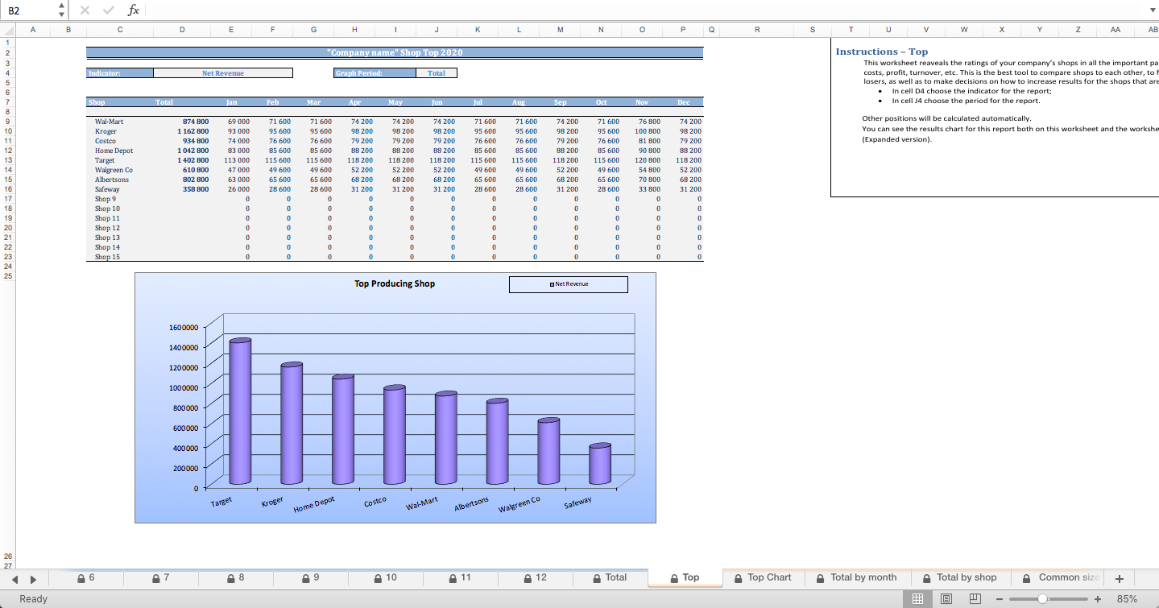Click the Jan column header cell
1159x608 pixels.
231,102
